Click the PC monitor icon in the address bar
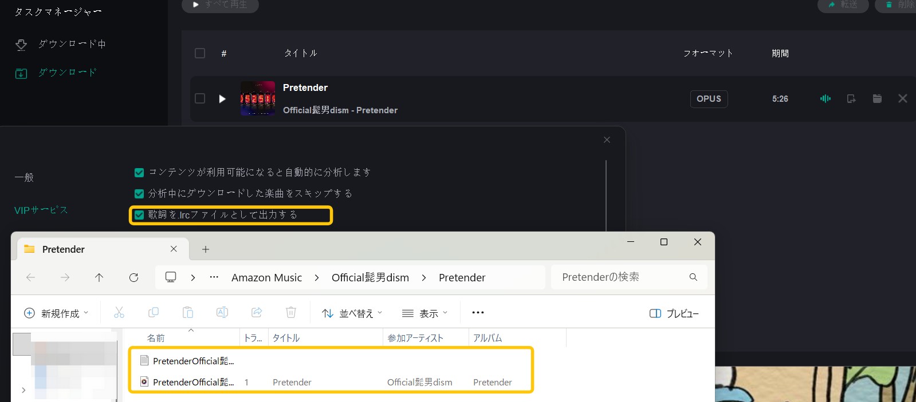The image size is (916, 402). click(x=171, y=277)
